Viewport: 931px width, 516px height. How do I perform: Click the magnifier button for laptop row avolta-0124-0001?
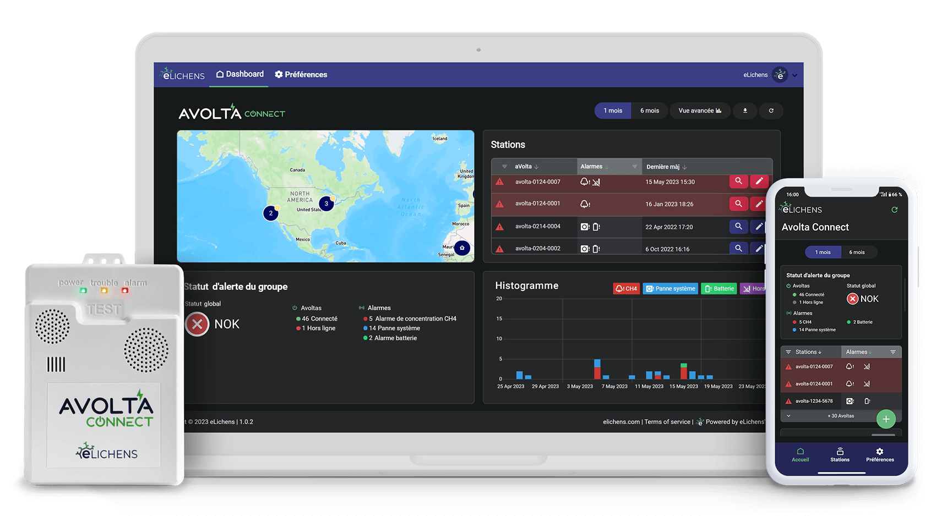point(738,204)
